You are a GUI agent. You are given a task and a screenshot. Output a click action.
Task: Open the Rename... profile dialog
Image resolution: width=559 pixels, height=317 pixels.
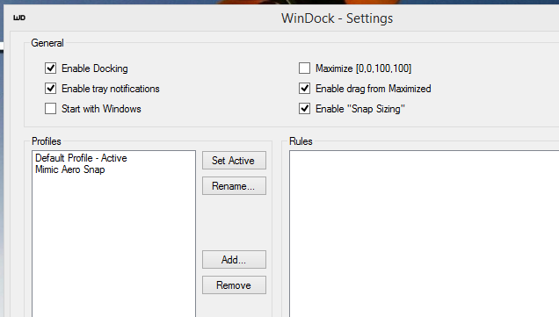(x=234, y=186)
